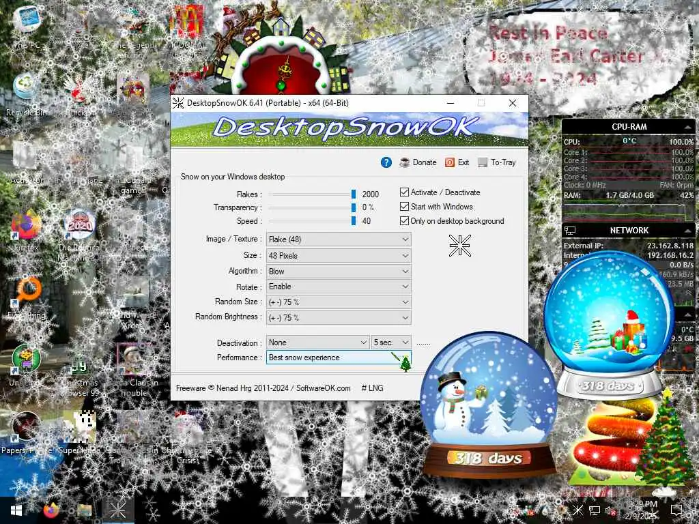This screenshot has width=699, height=524.
Task: Select the This PC desktop icon
Action: tap(27, 27)
